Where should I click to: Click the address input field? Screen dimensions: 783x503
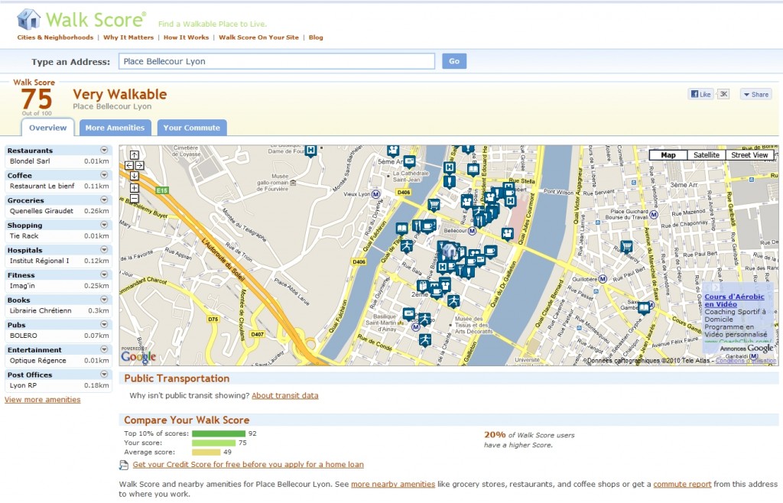pos(276,61)
